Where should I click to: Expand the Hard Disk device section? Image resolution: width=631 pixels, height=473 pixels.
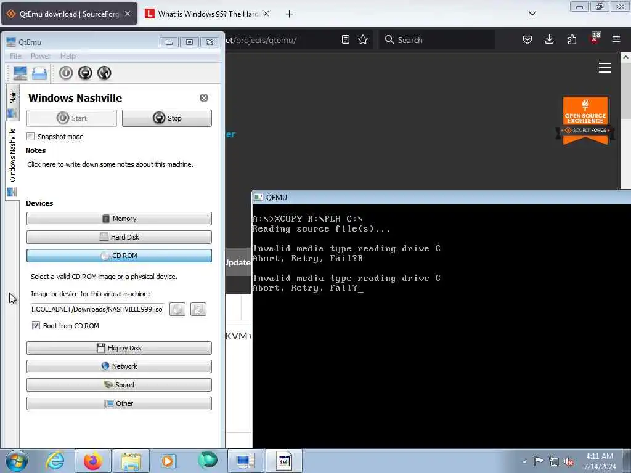[119, 237]
